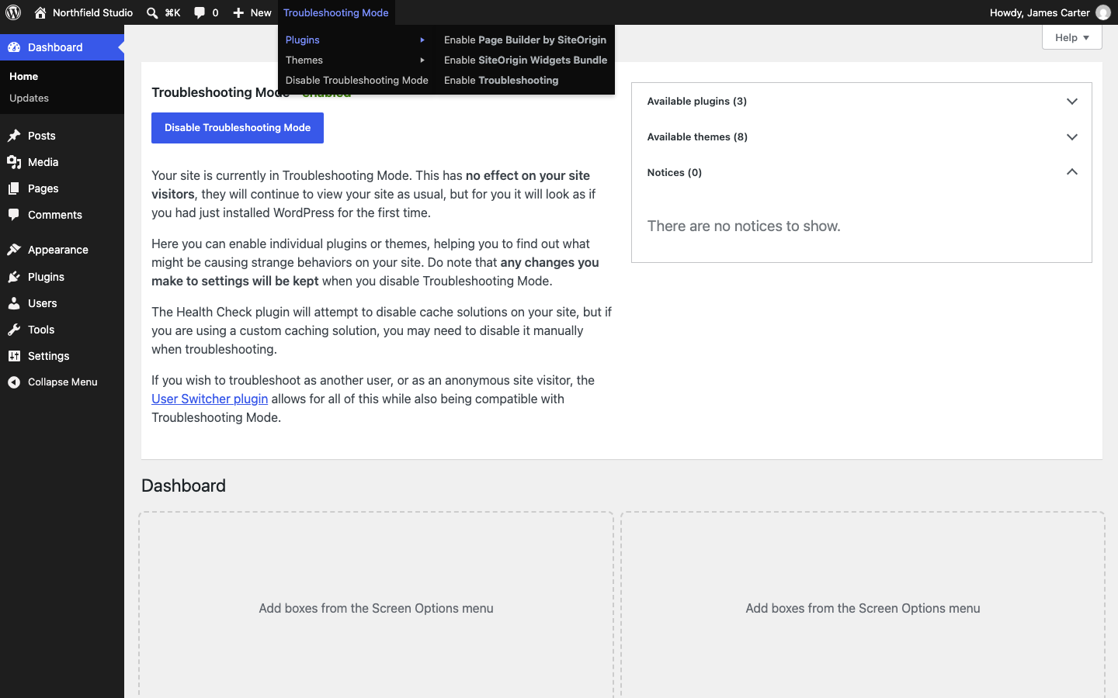Choose Enable Troubleshooting in submenu
Screen dimensions: 1118x698
[525, 80]
